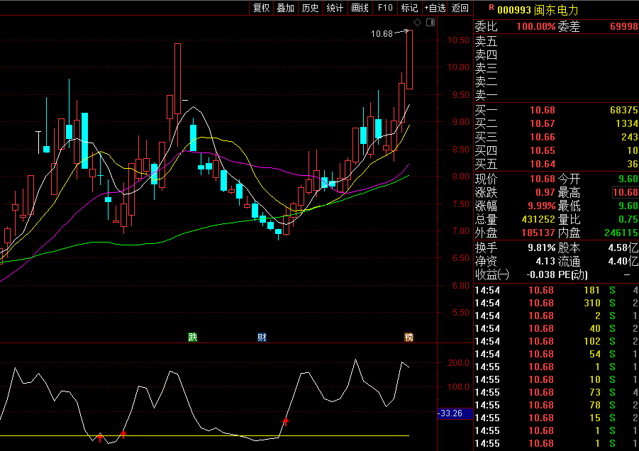Click the 买一 bid price 10.68
This screenshot has height=451, width=639.
(x=543, y=111)
